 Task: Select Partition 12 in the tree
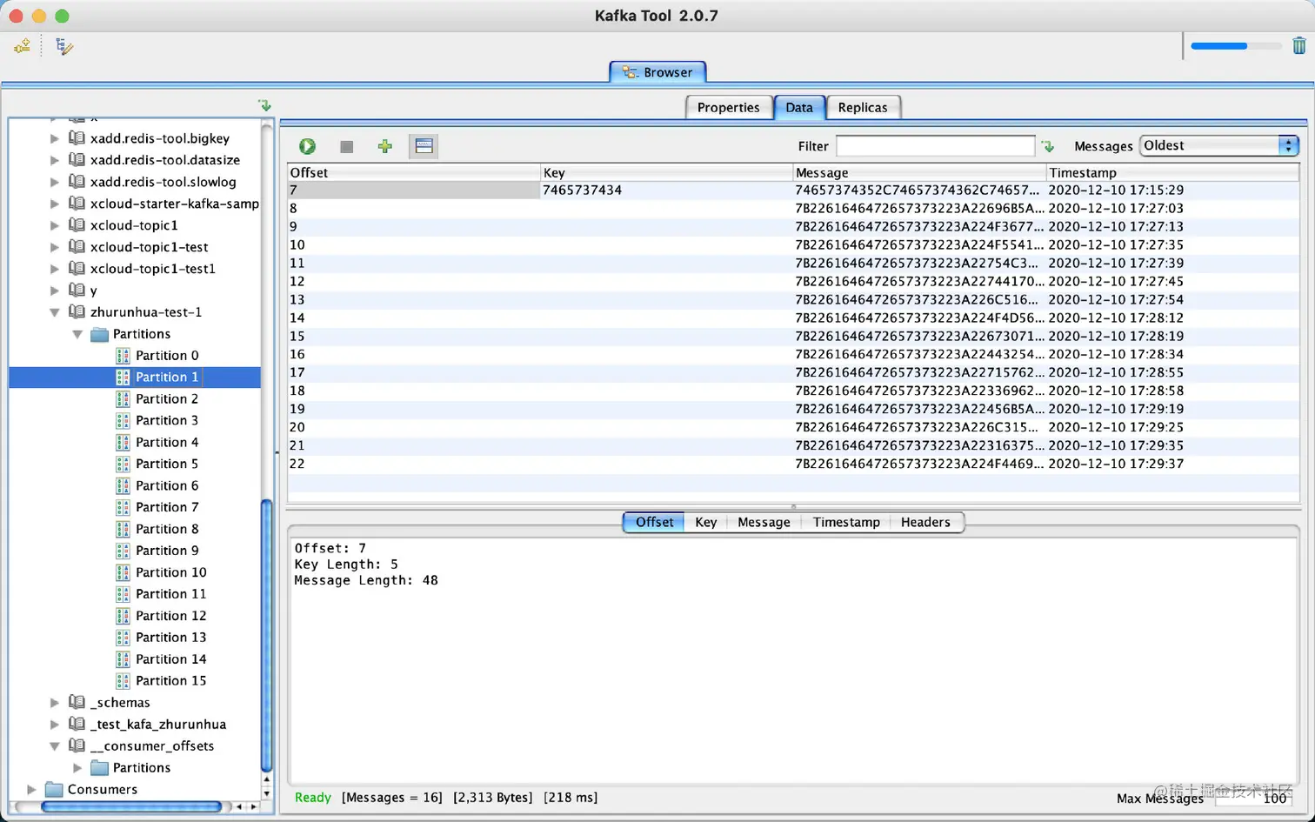(170, 616)
